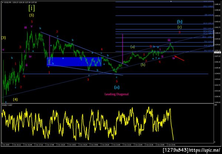Select the green [i] wave label

click(31, 8)
